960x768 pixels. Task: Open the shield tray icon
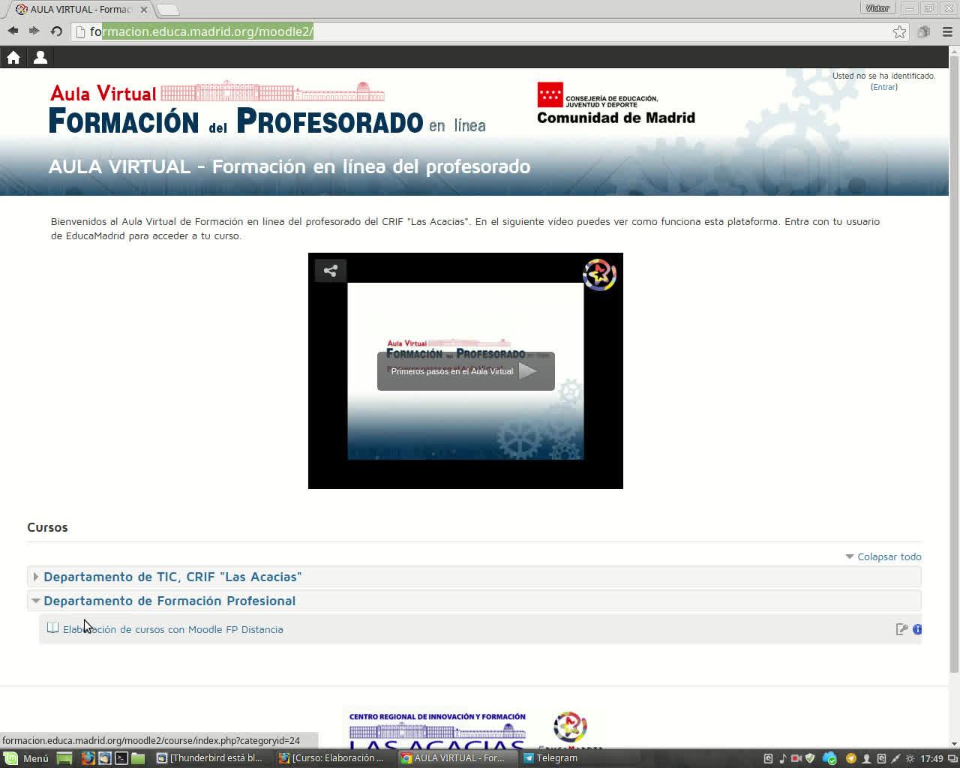810,758
